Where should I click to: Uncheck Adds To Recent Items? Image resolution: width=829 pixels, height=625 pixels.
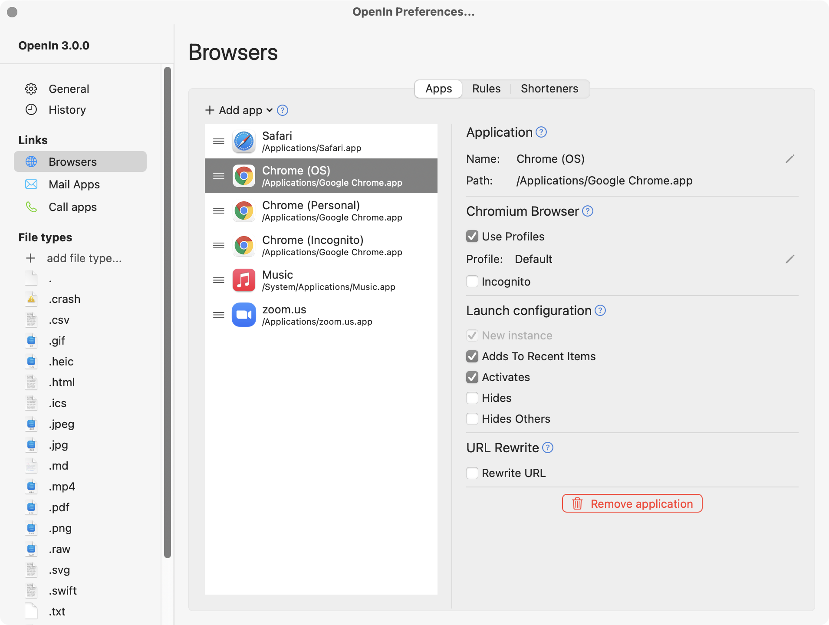tap(472, 356)
